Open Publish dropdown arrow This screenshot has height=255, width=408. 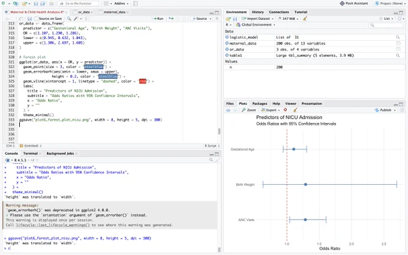(395, 110)
